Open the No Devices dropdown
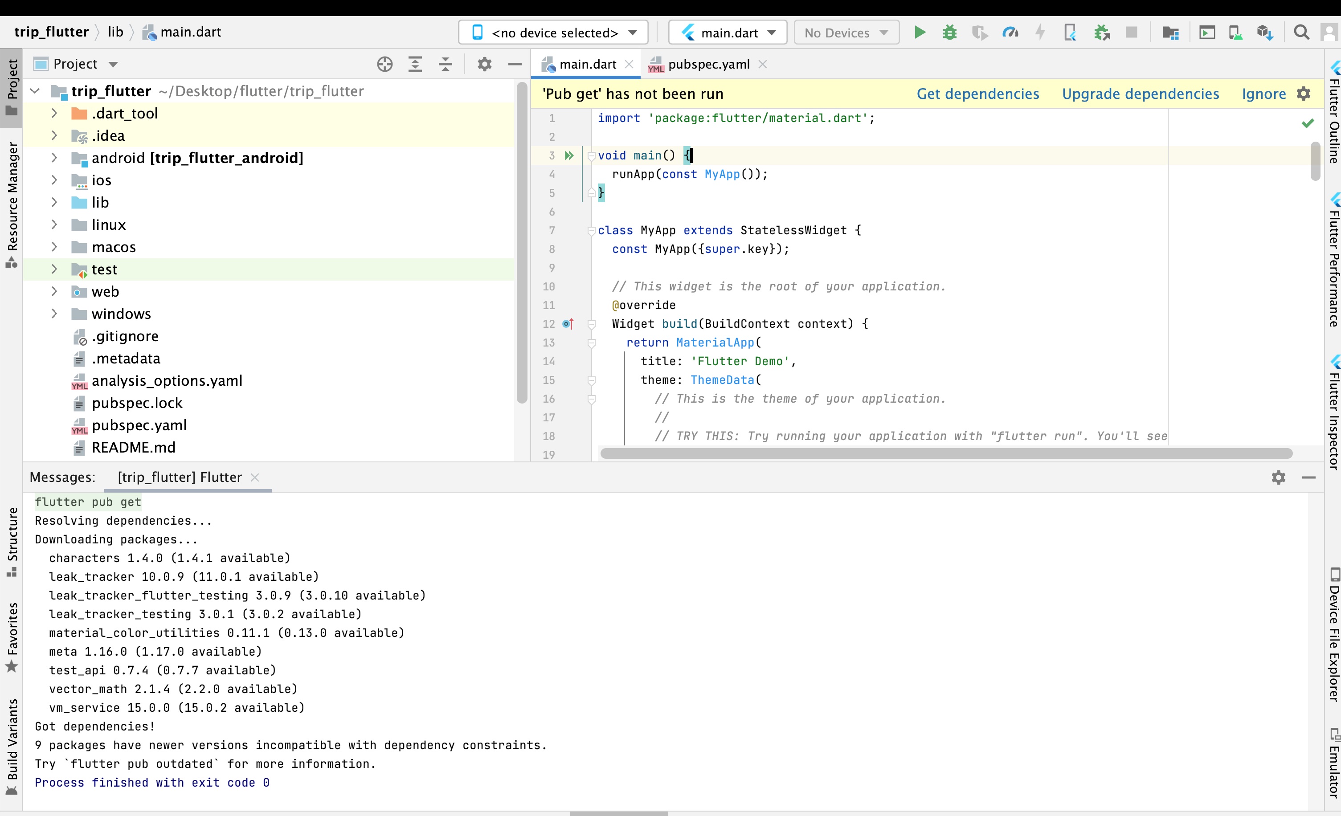1341x816 pixels. (846, 33)
